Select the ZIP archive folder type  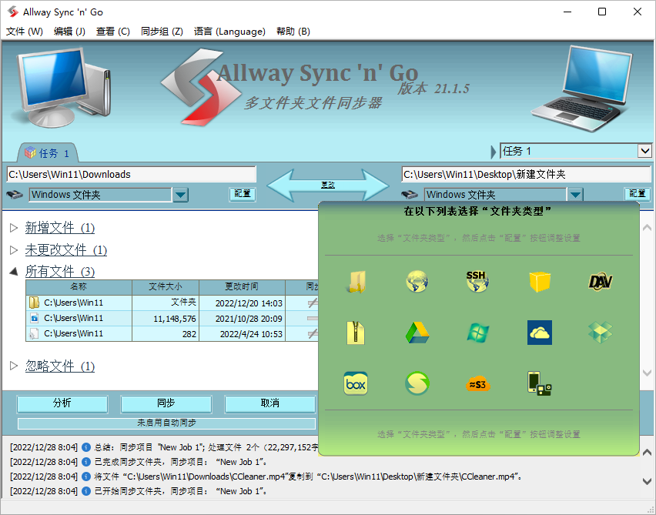(356, 333)
